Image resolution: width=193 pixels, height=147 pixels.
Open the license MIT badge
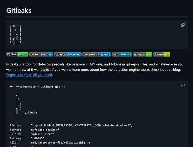click(162, 54)
